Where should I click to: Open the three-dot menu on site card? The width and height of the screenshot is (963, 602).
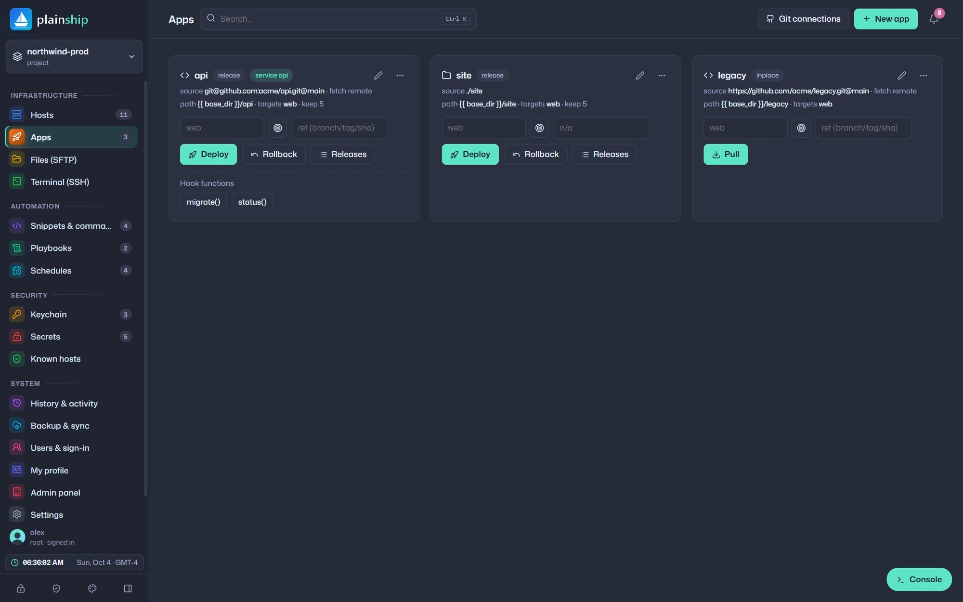[662, 75]
